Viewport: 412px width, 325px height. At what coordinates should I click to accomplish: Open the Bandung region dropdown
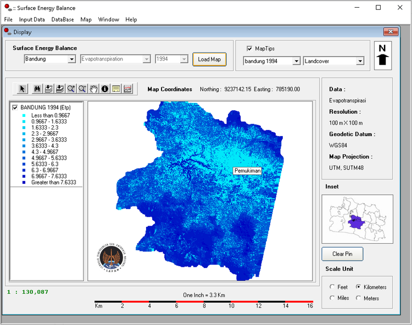[71, 59]
